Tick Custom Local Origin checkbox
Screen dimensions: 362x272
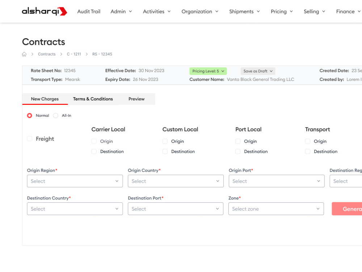click(165, 141)
